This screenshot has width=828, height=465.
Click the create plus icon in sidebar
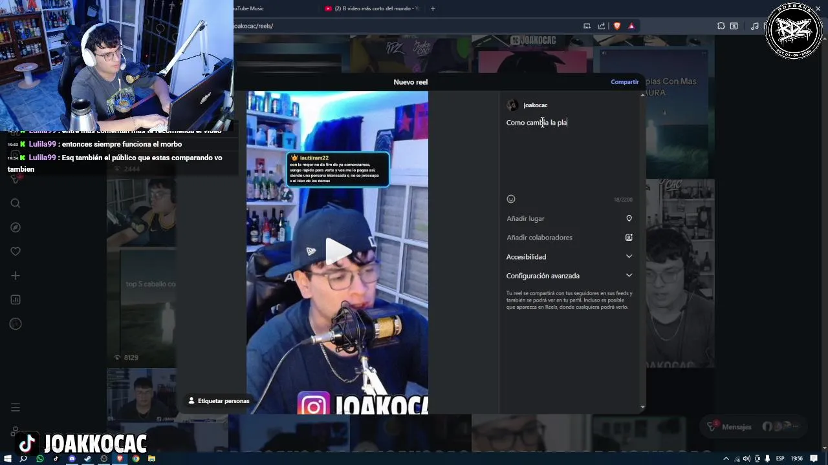16,276
